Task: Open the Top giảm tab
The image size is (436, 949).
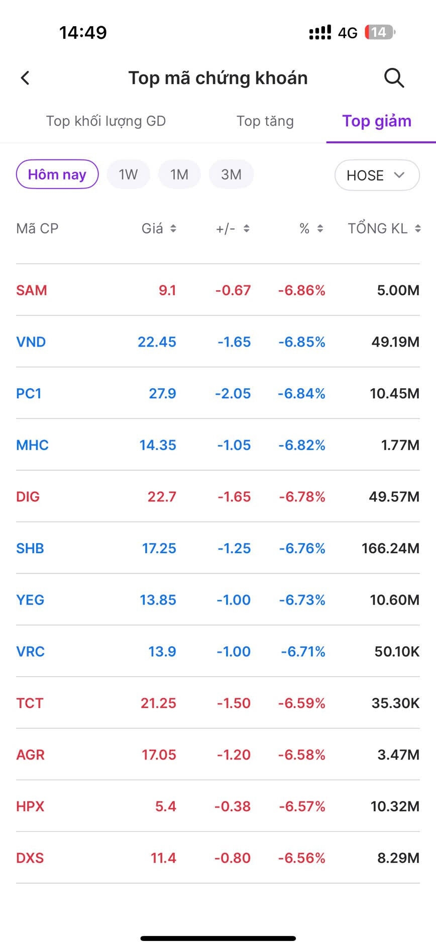Action: coord(377,121)
